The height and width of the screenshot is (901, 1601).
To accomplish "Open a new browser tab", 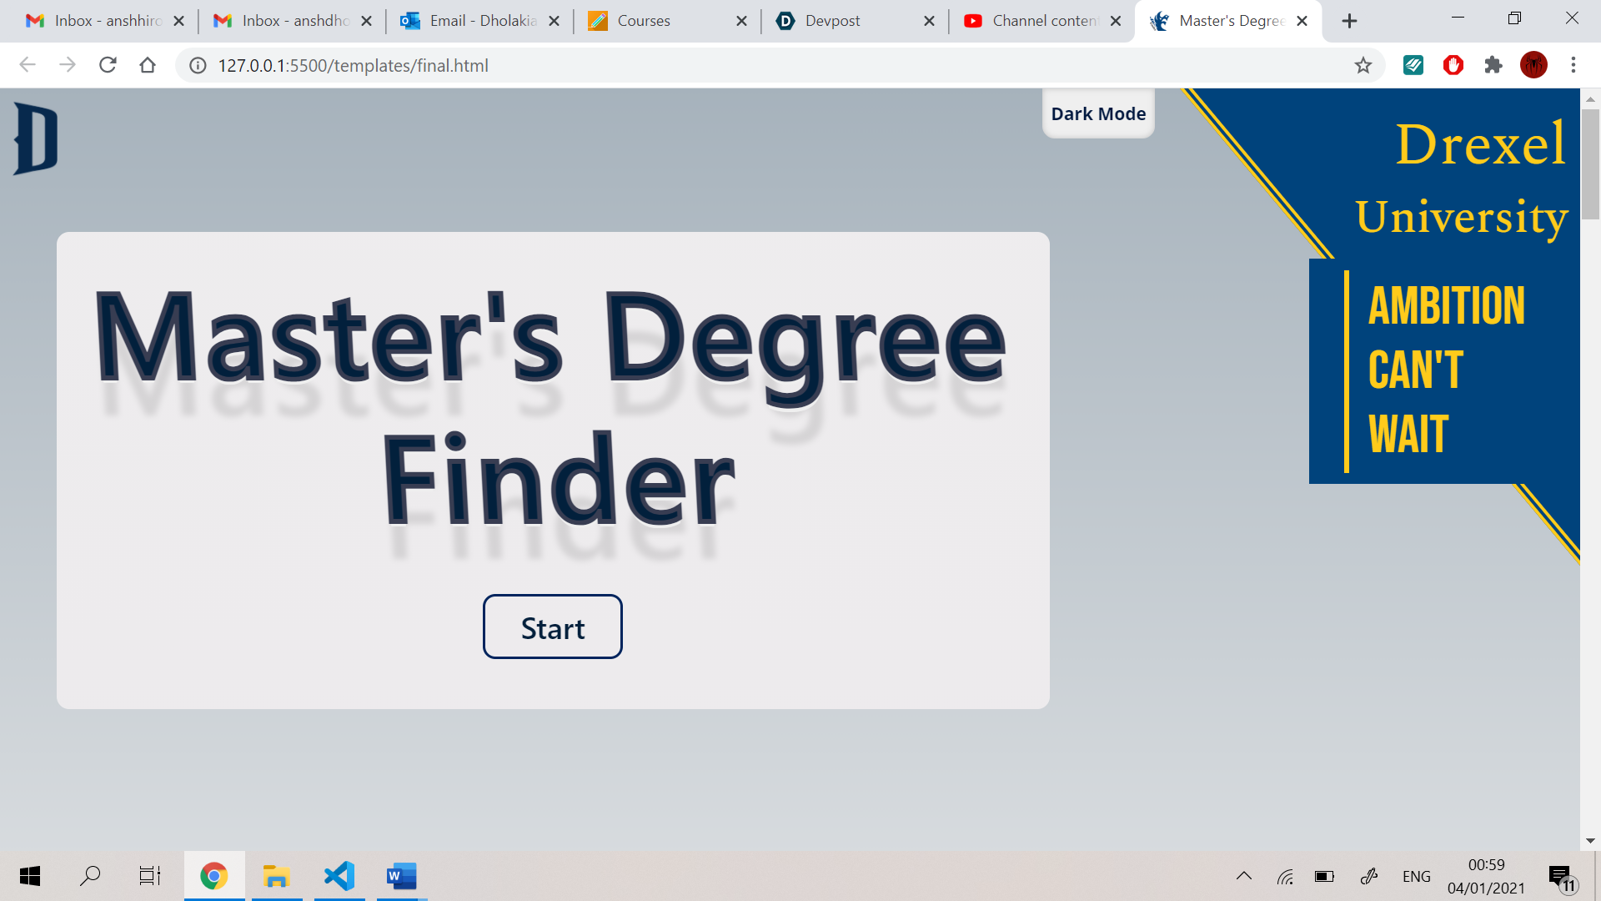I will (1349, 21).
